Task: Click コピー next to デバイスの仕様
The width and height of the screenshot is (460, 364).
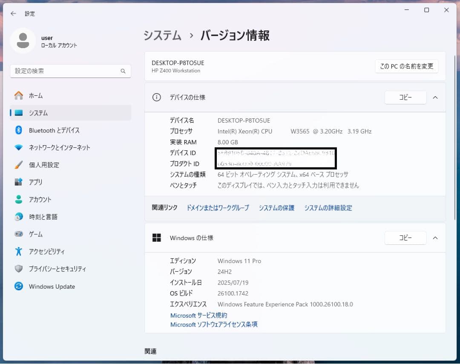Action: pos(405,97)
